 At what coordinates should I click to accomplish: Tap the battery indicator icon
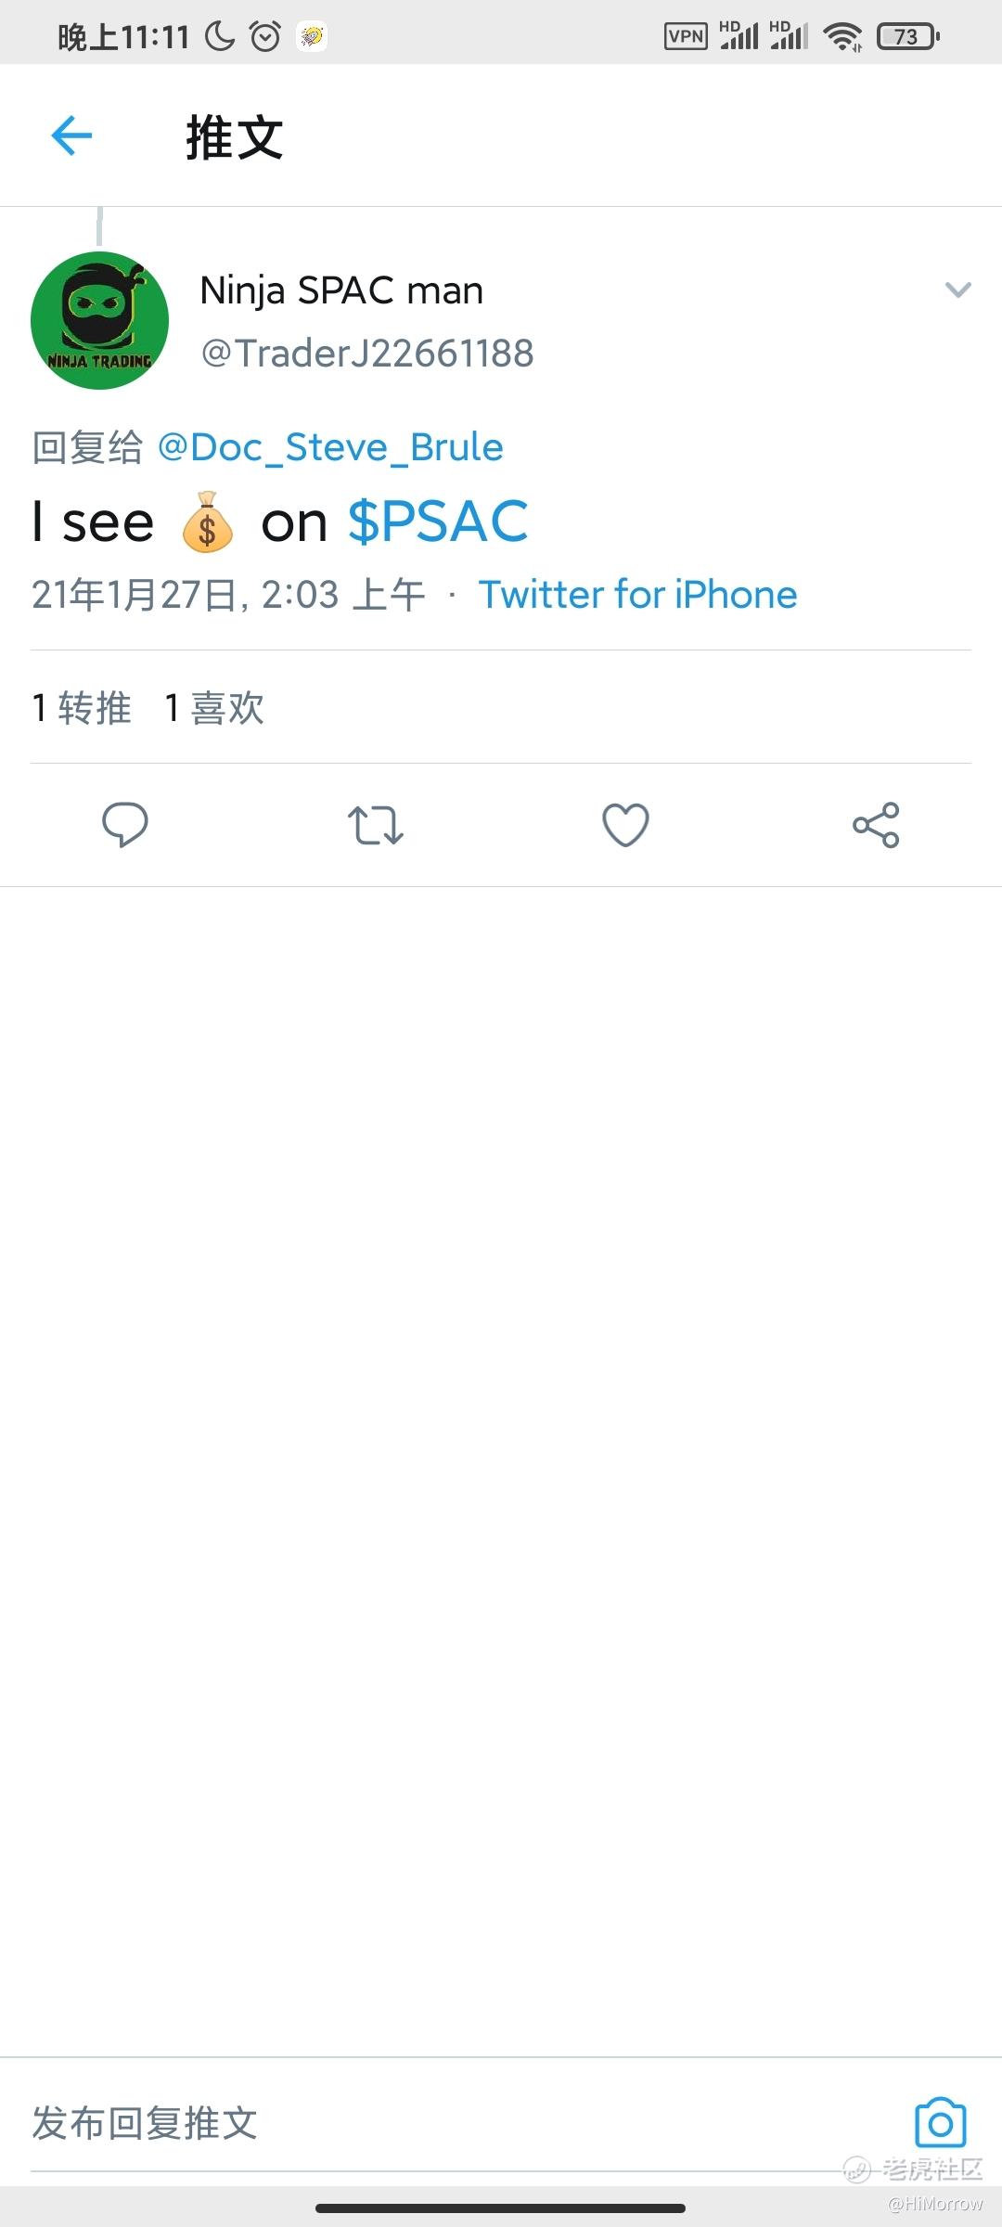(907, 36)
